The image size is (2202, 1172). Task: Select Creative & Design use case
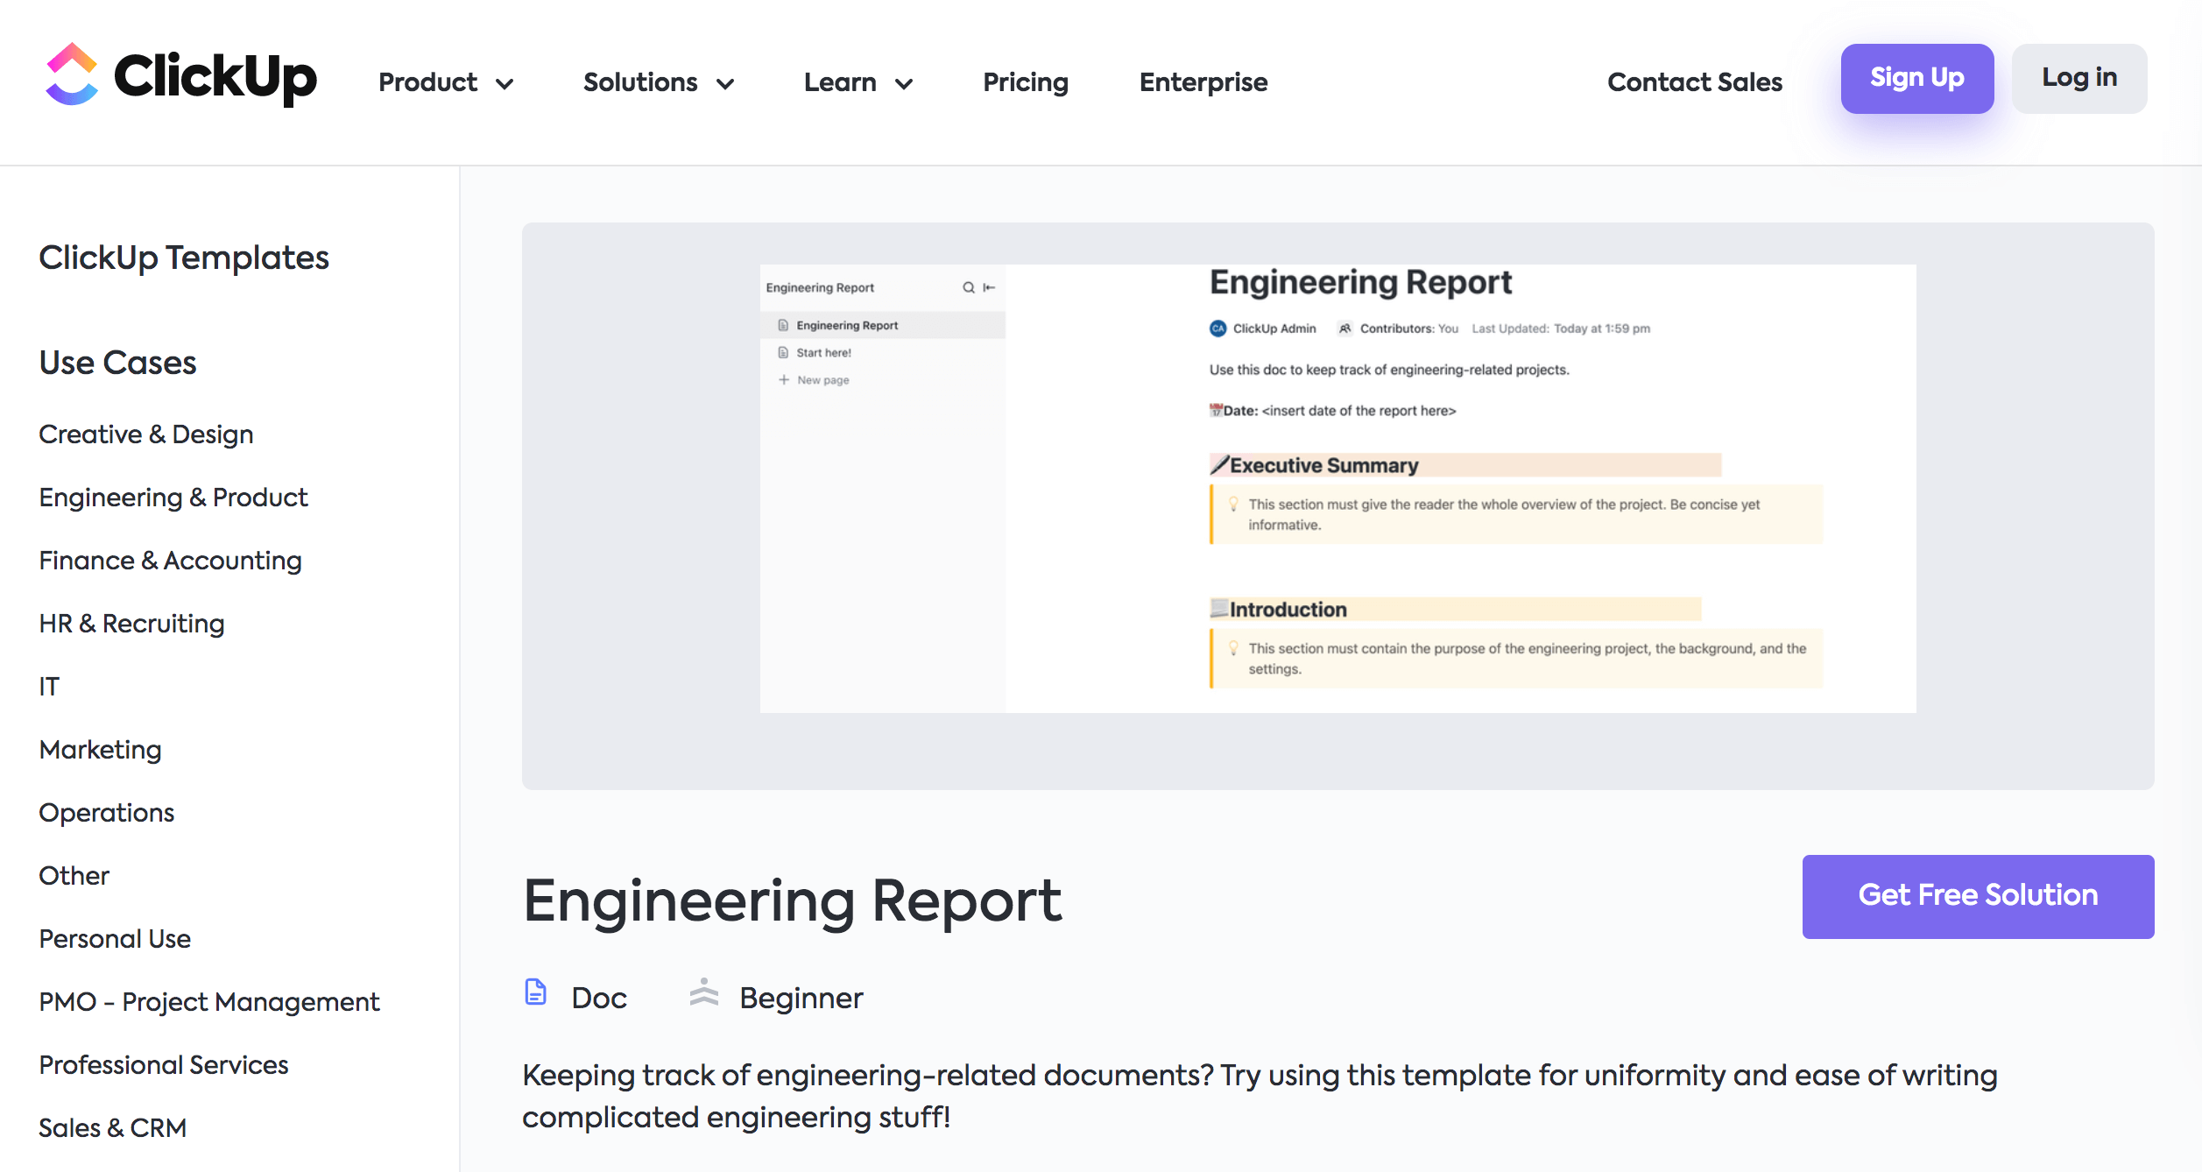pos(145,435)
